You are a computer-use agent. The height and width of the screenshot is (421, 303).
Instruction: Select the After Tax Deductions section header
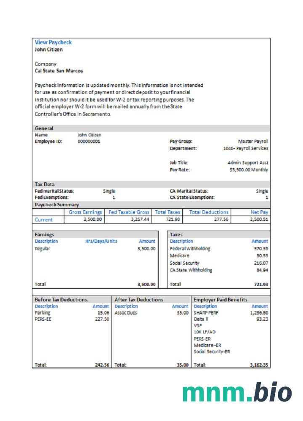[x=139, y=299]
